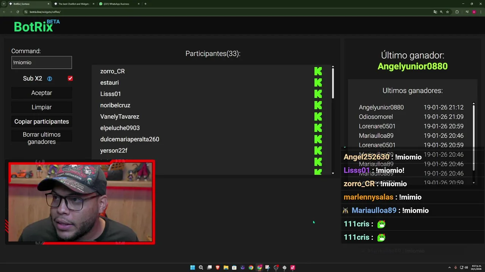Click Odiosomorel in the winners list

[376, 117]
